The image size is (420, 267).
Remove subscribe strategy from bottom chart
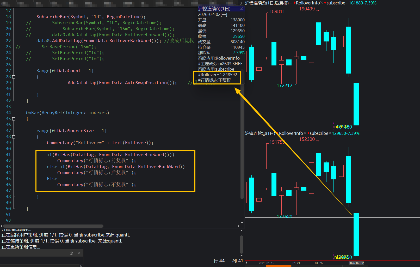click(330, 133)
